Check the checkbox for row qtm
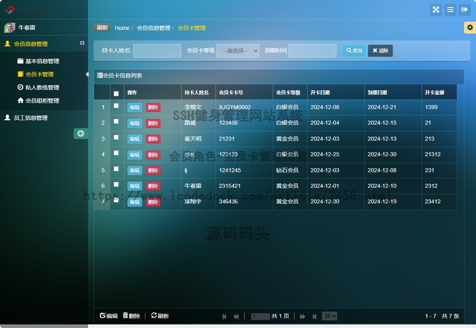The width and height of the screenshot is (476, 328). (116, 153)
